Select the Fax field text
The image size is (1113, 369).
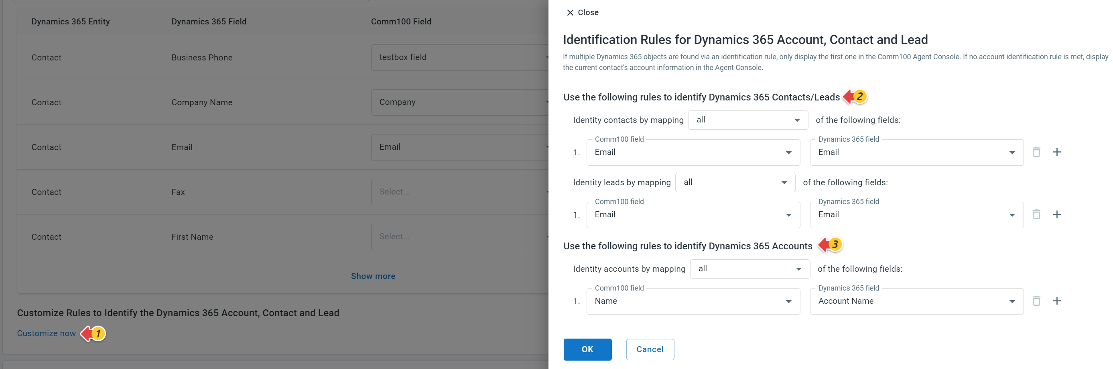[178, 192]
